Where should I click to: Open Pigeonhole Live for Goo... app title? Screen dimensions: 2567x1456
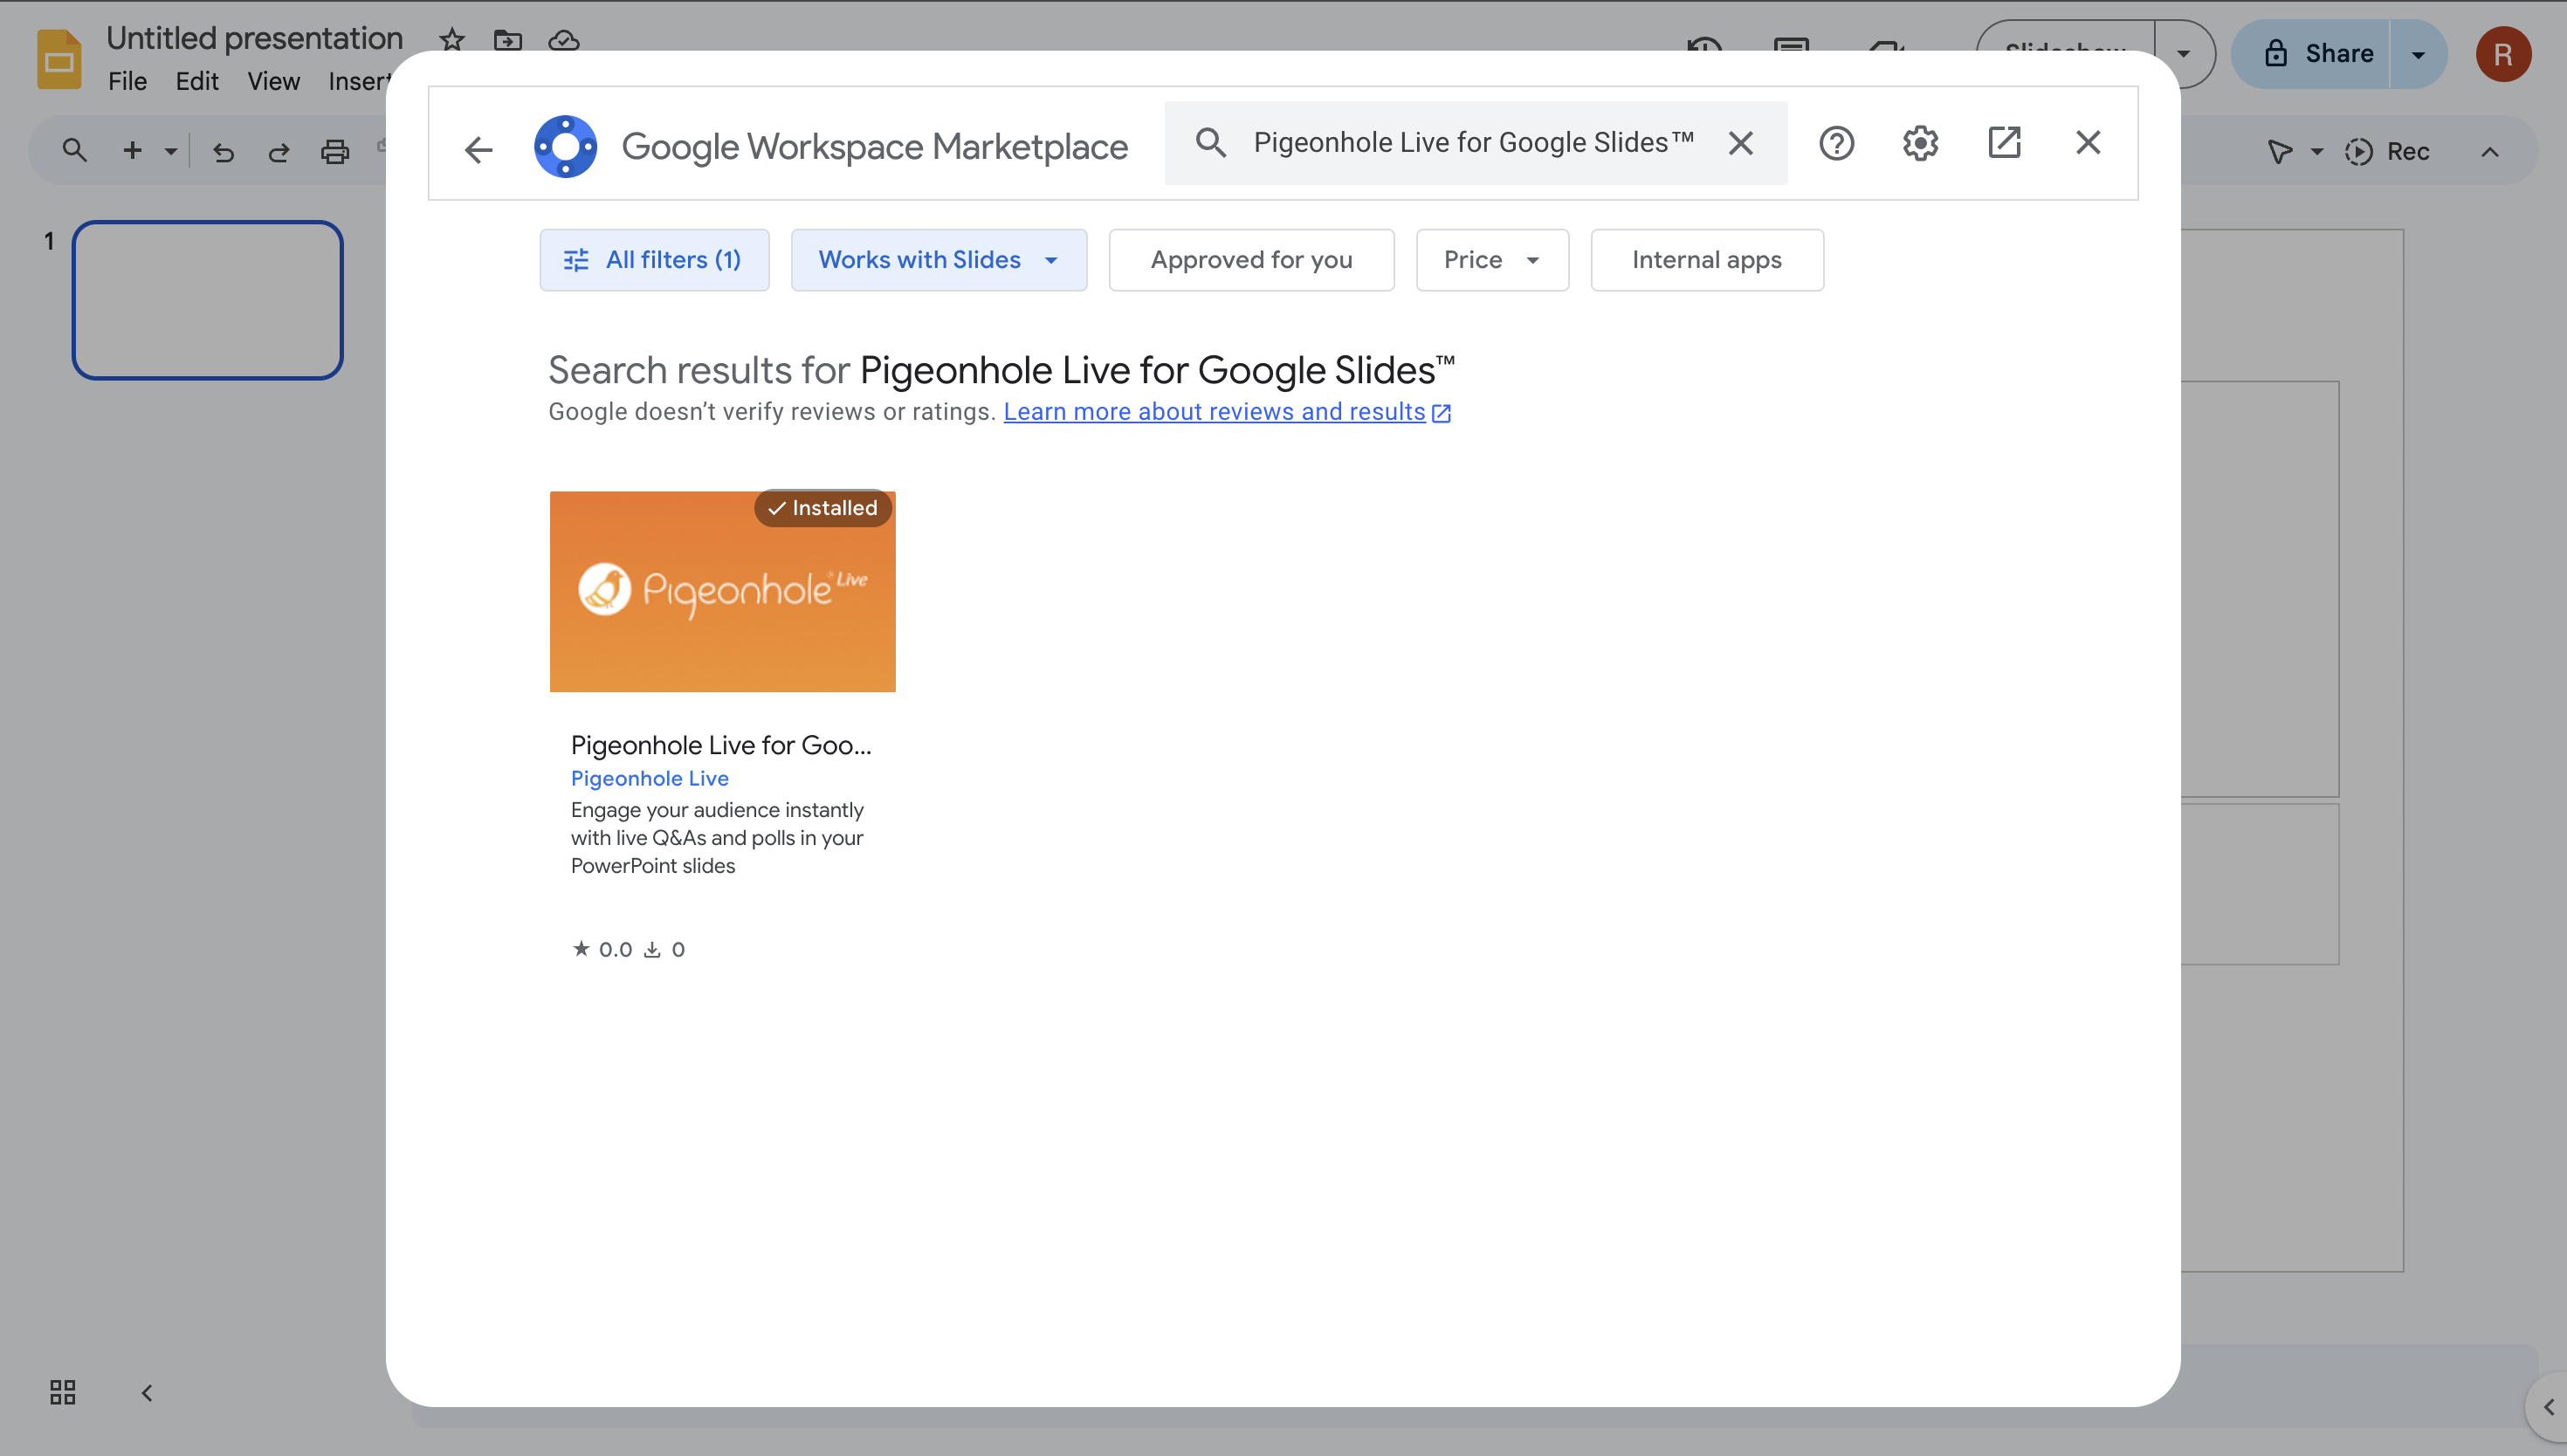pos(721,745)
